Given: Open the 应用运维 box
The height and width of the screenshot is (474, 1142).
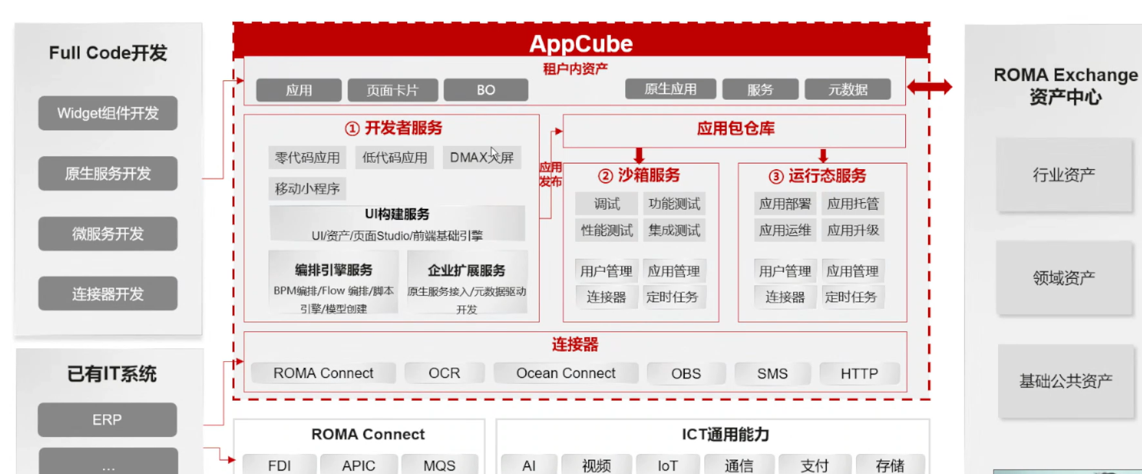Looking at the screenshot, I should [785, 230].
